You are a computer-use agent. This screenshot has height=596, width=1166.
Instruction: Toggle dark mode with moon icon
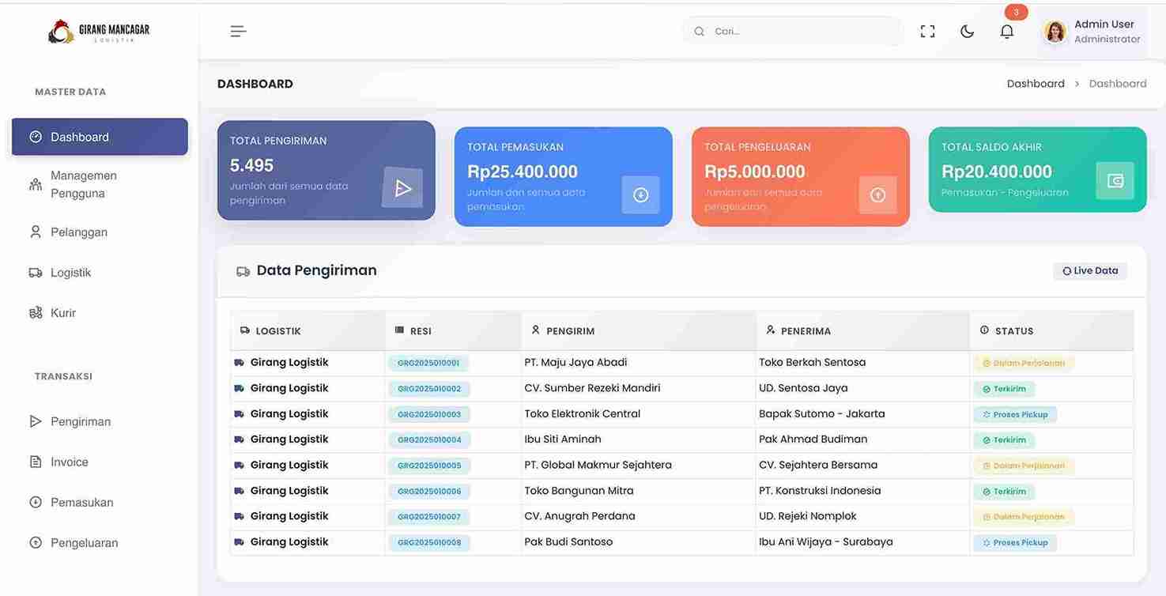[x=967, y=32]
